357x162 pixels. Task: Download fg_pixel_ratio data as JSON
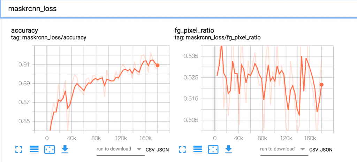[x=326, y=150]
